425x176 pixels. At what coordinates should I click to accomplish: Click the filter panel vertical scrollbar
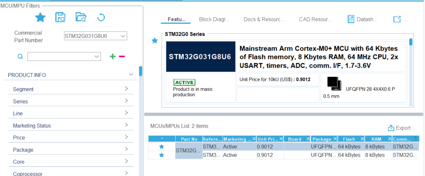141,71
